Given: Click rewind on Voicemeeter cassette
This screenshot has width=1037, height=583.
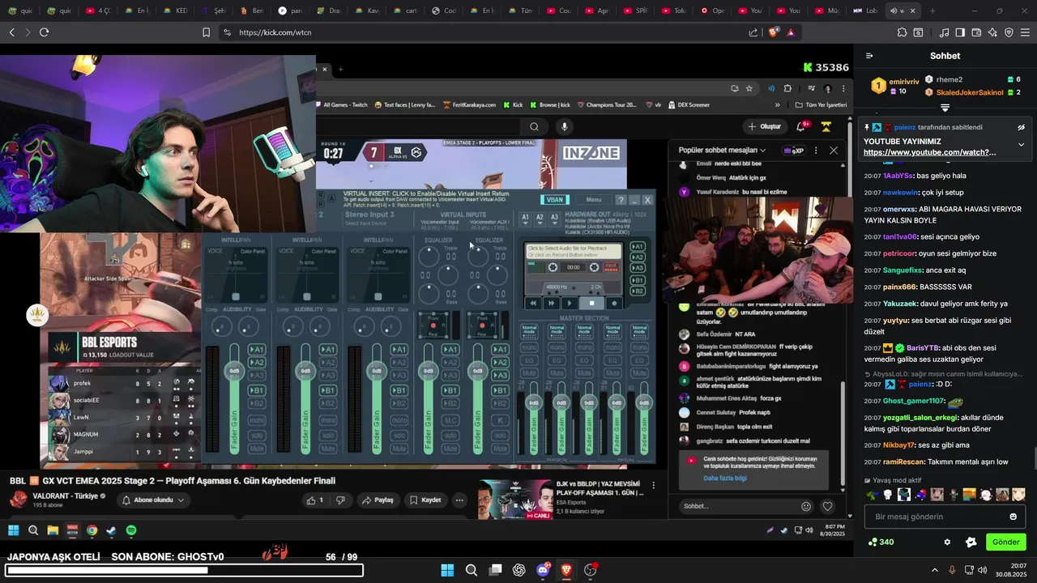Looking at the screenshot, I should 533,303.
